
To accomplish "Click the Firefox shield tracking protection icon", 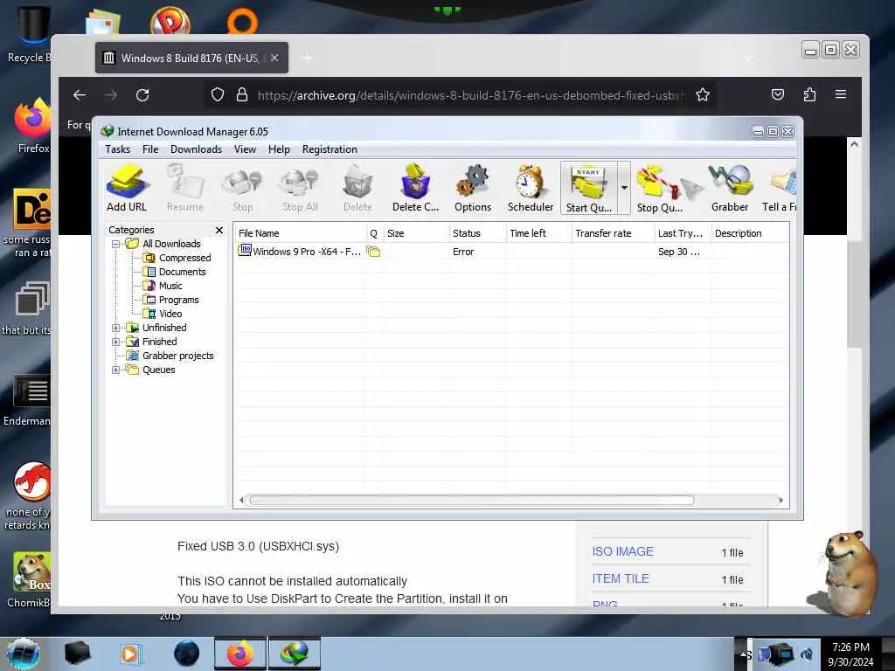I will point(218,94).
